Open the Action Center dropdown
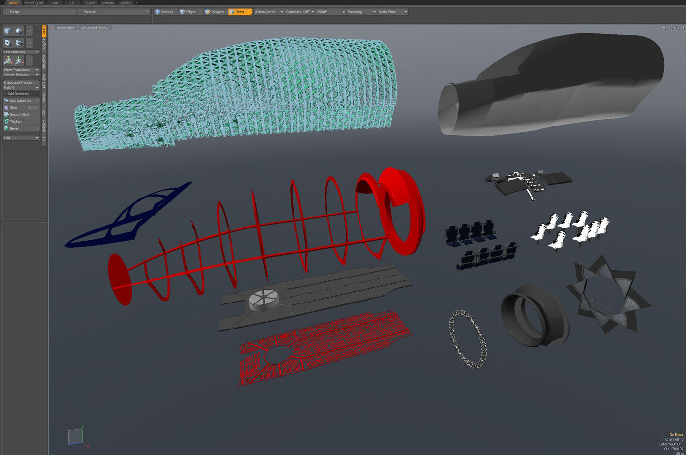Viewport: 686px width, 455px height. tap(269, 12)
